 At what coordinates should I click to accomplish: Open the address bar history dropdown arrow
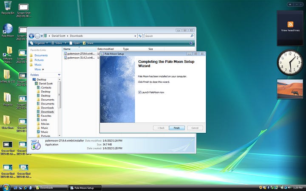point(135,36)
